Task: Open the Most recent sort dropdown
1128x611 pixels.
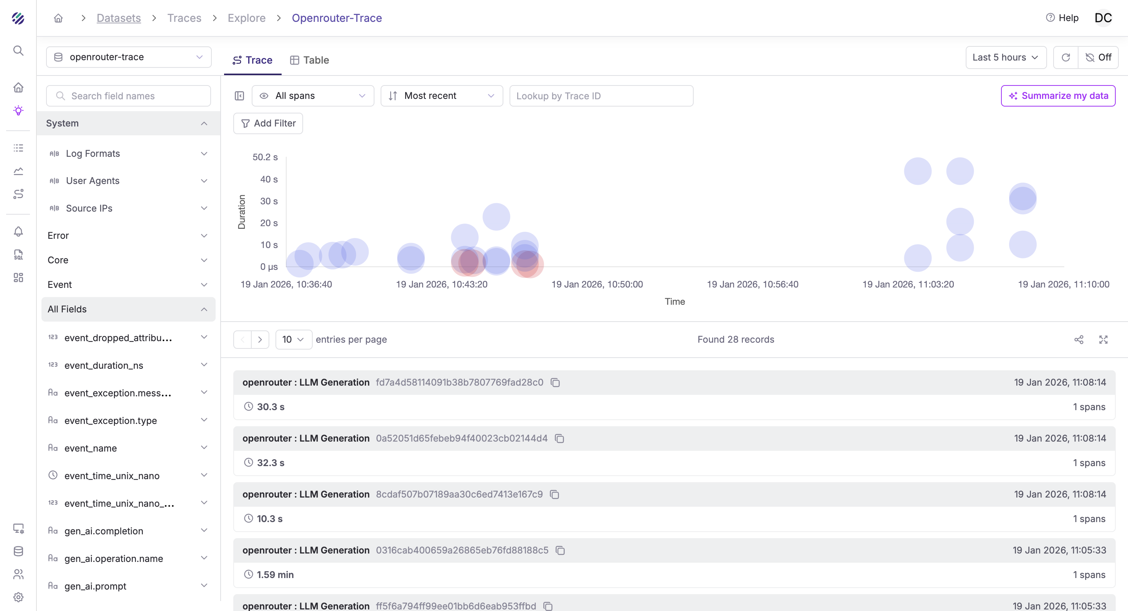Action: point(441,96)
